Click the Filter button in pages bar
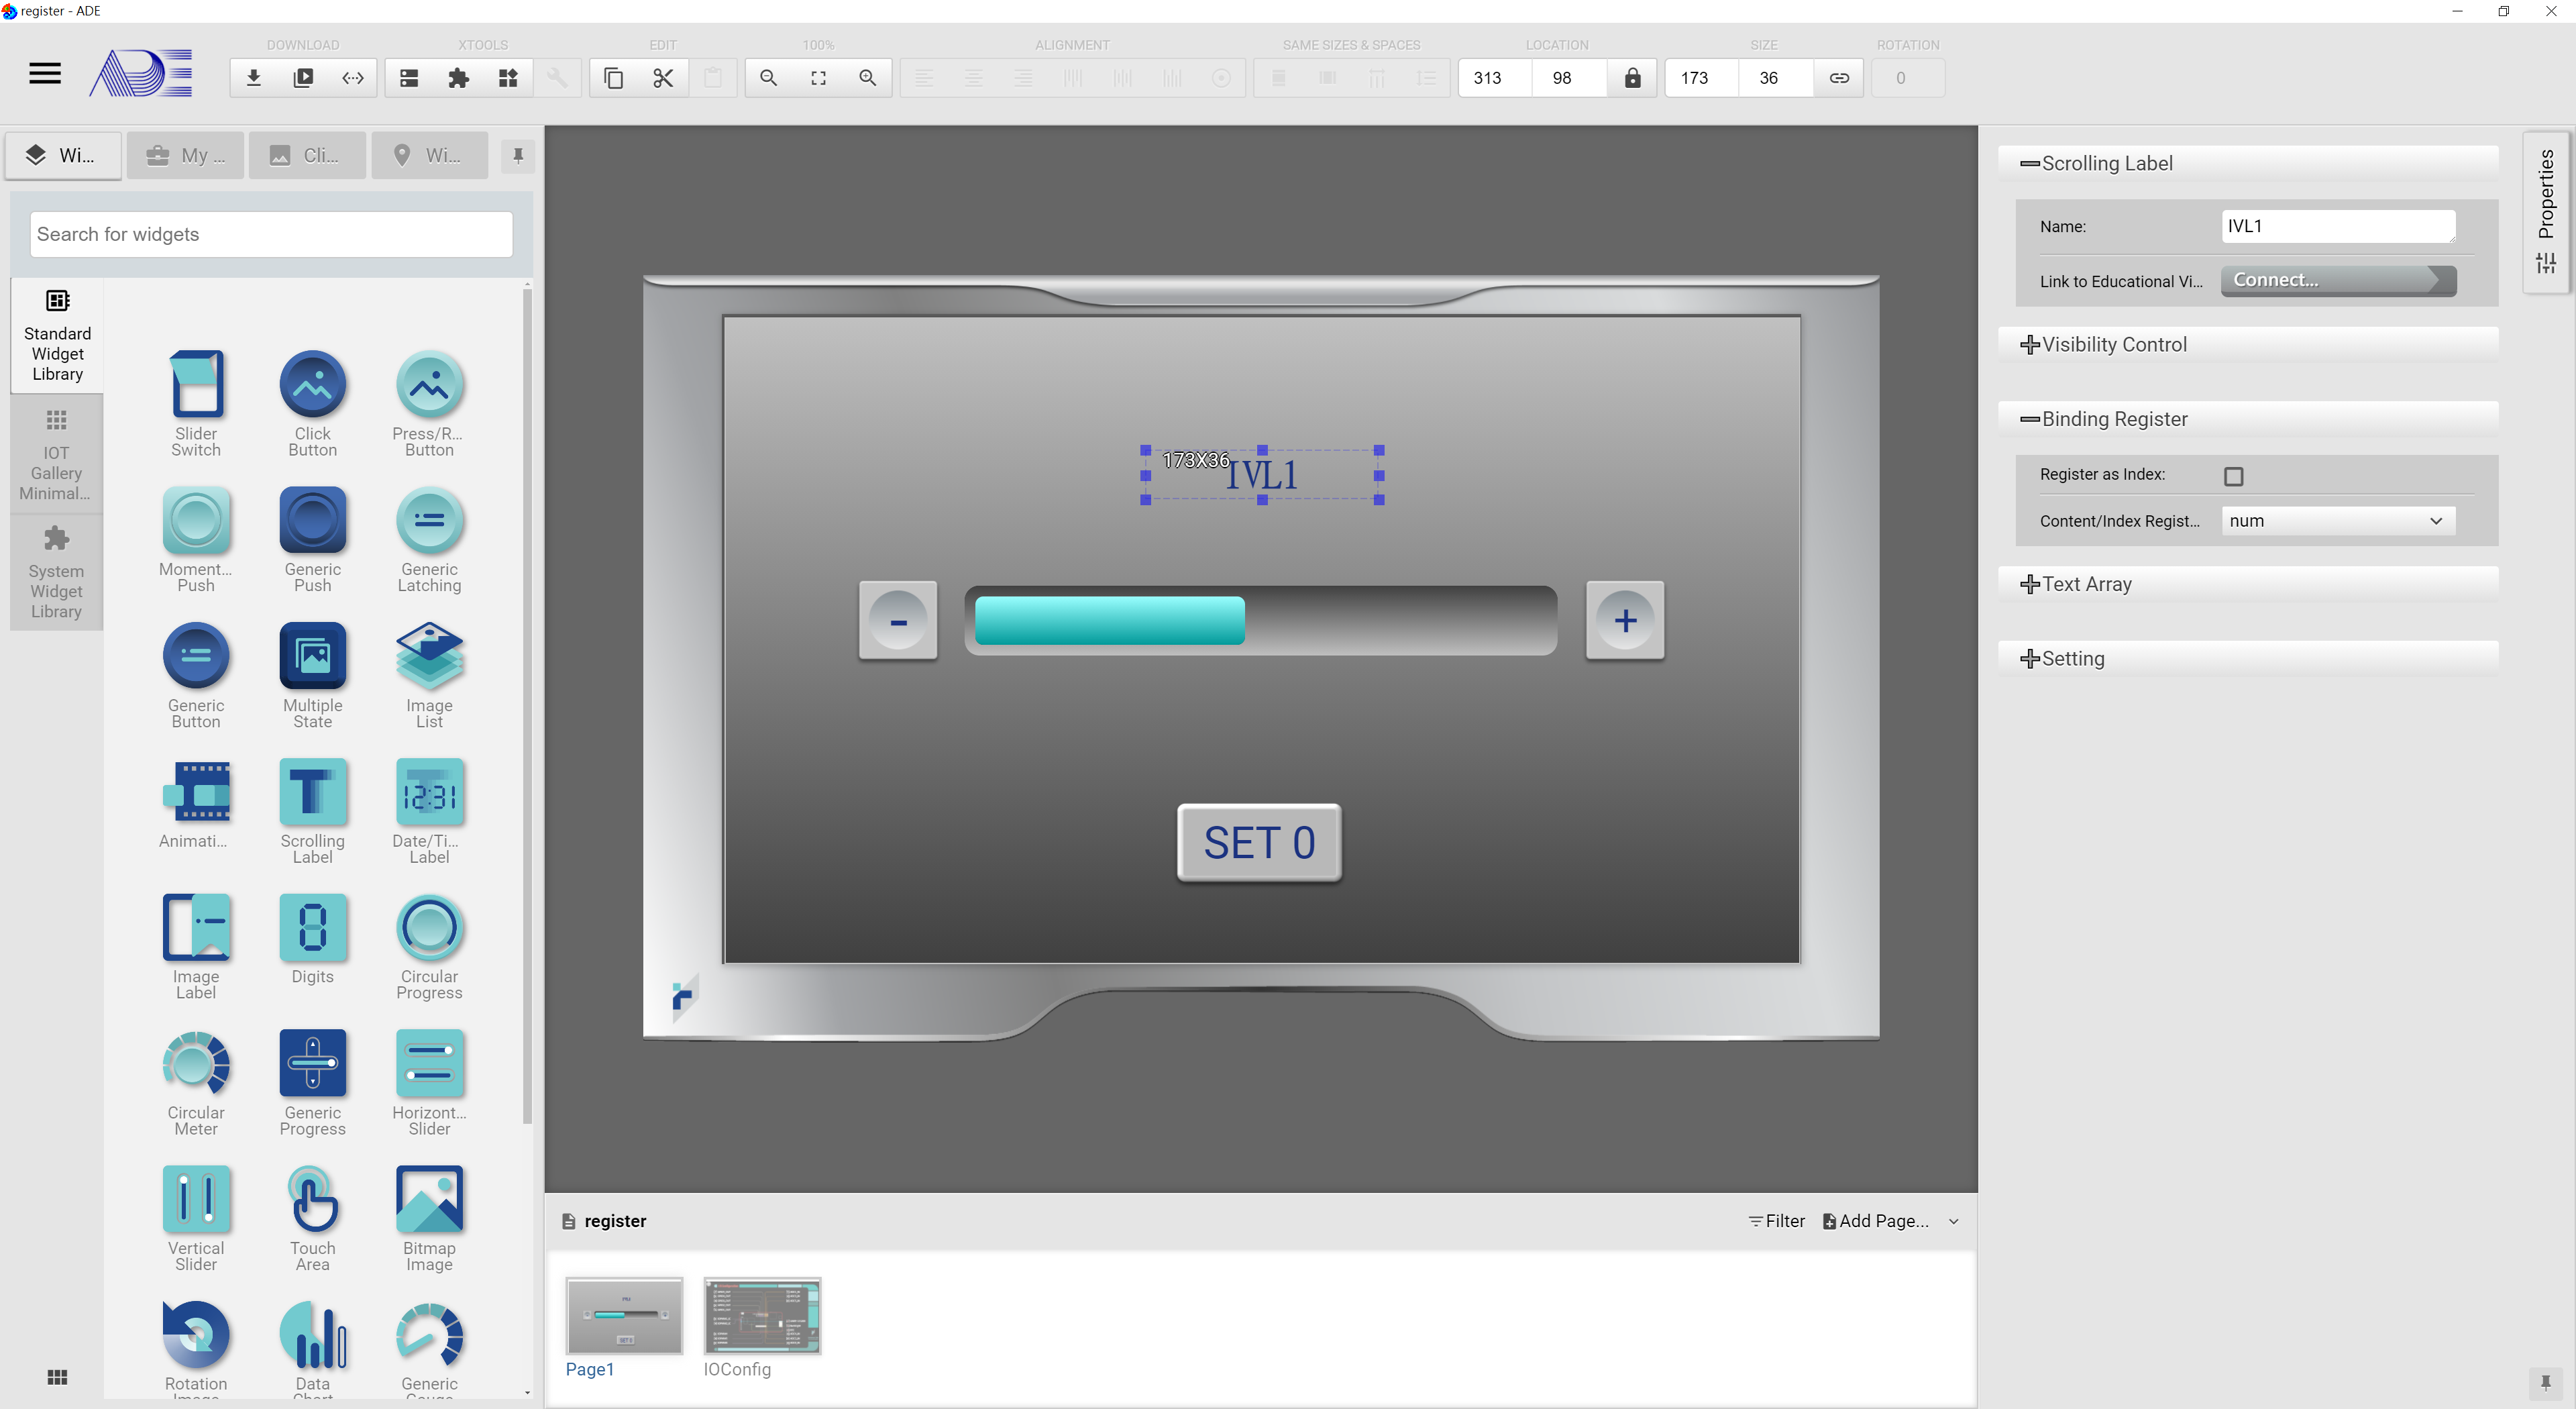2576x1409 pixels. pos(1777,1222)
